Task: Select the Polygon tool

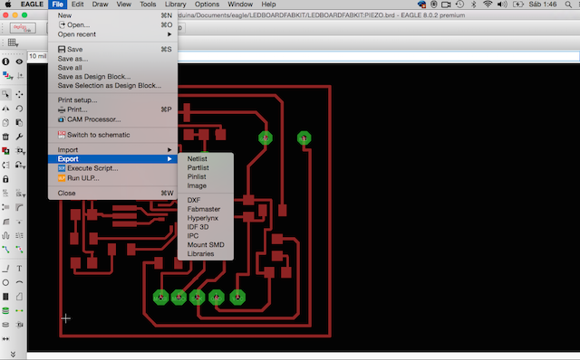Action: 19,297
